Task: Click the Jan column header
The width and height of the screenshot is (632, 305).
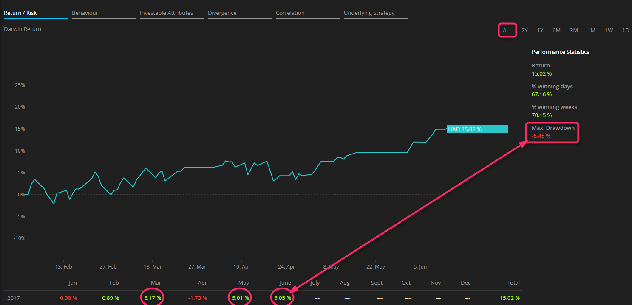Action: (73, 283)
